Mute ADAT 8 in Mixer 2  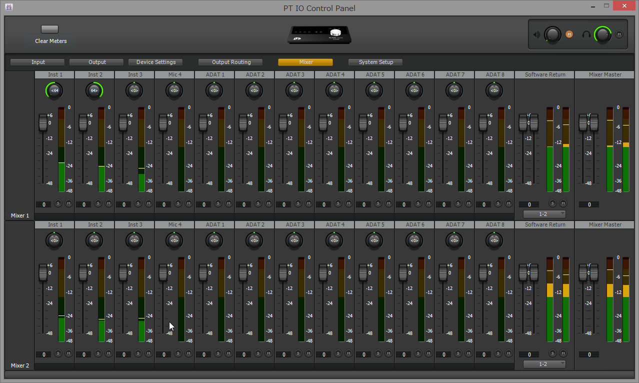[x=508, y=353]
